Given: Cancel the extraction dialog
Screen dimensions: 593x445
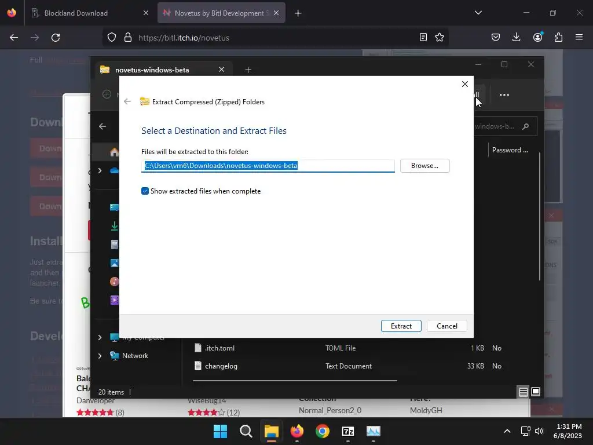Looking at the screenshot, I should [446, 326].
